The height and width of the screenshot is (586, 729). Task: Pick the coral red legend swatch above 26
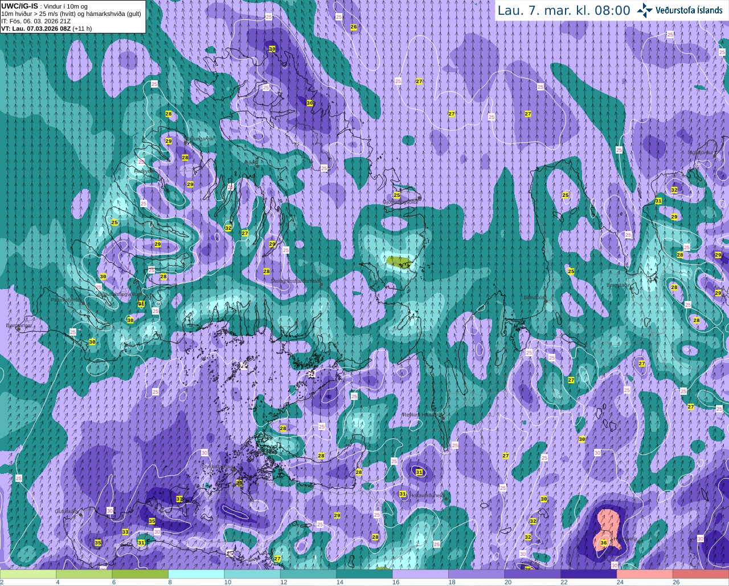tap(701, 574)
